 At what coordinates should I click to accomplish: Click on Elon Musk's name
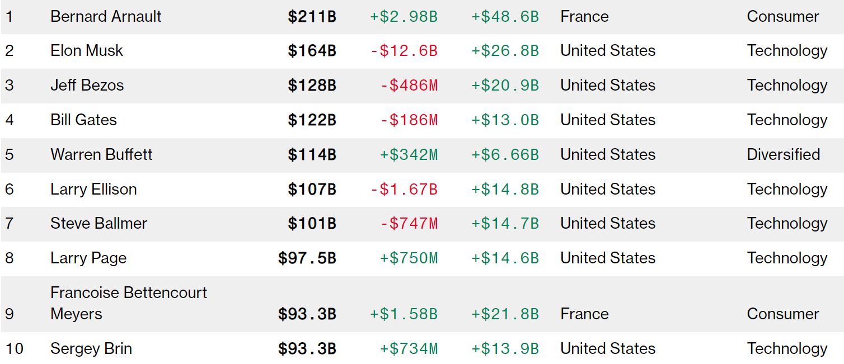coord(87,51)
